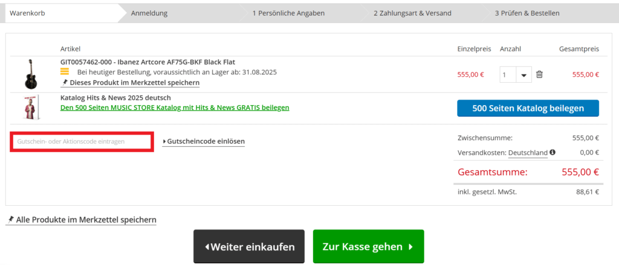Click the Ibanez Artcore AF75G-BKF Black Flat title
The width and height of the screenshot is (619, 265).
147,62
